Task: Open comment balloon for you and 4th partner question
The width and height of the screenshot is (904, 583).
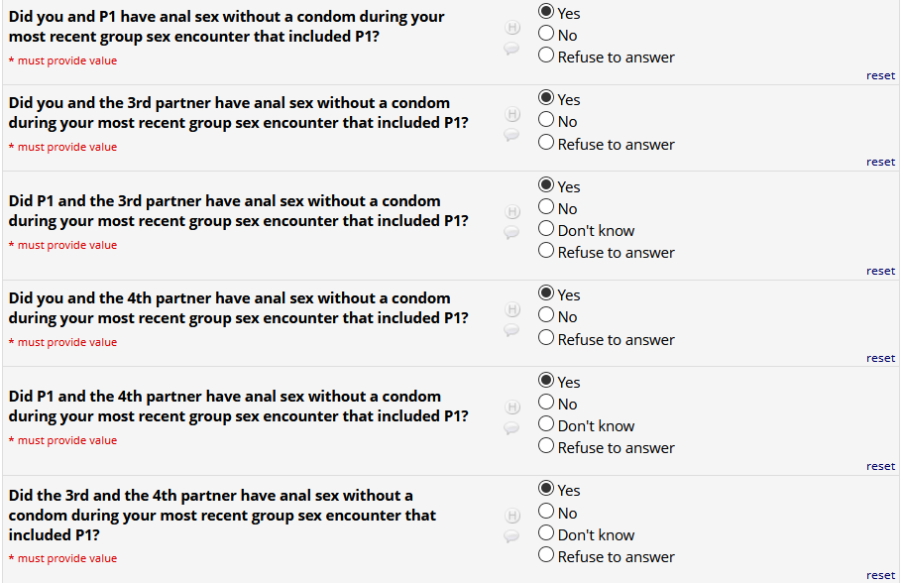Action: coord(512,329)
